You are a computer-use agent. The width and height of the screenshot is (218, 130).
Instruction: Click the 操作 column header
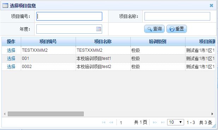(11, 41)
